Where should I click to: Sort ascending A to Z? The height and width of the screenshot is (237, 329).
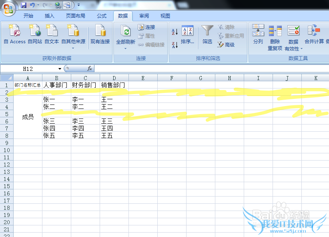click(175, 32)
